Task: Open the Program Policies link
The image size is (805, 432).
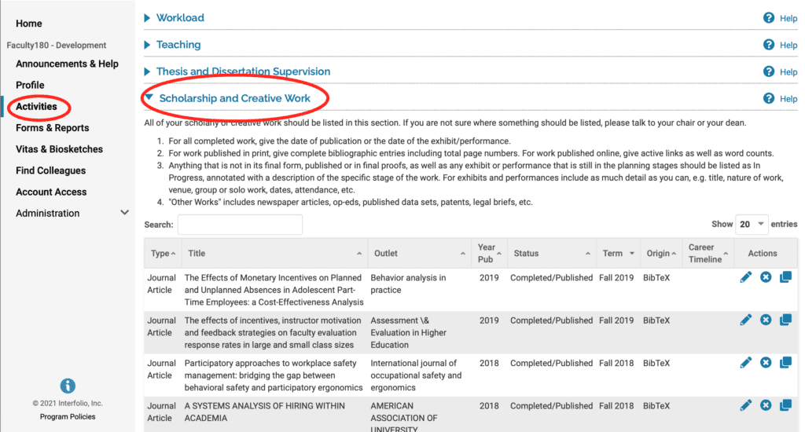Action: click(68, 416)
